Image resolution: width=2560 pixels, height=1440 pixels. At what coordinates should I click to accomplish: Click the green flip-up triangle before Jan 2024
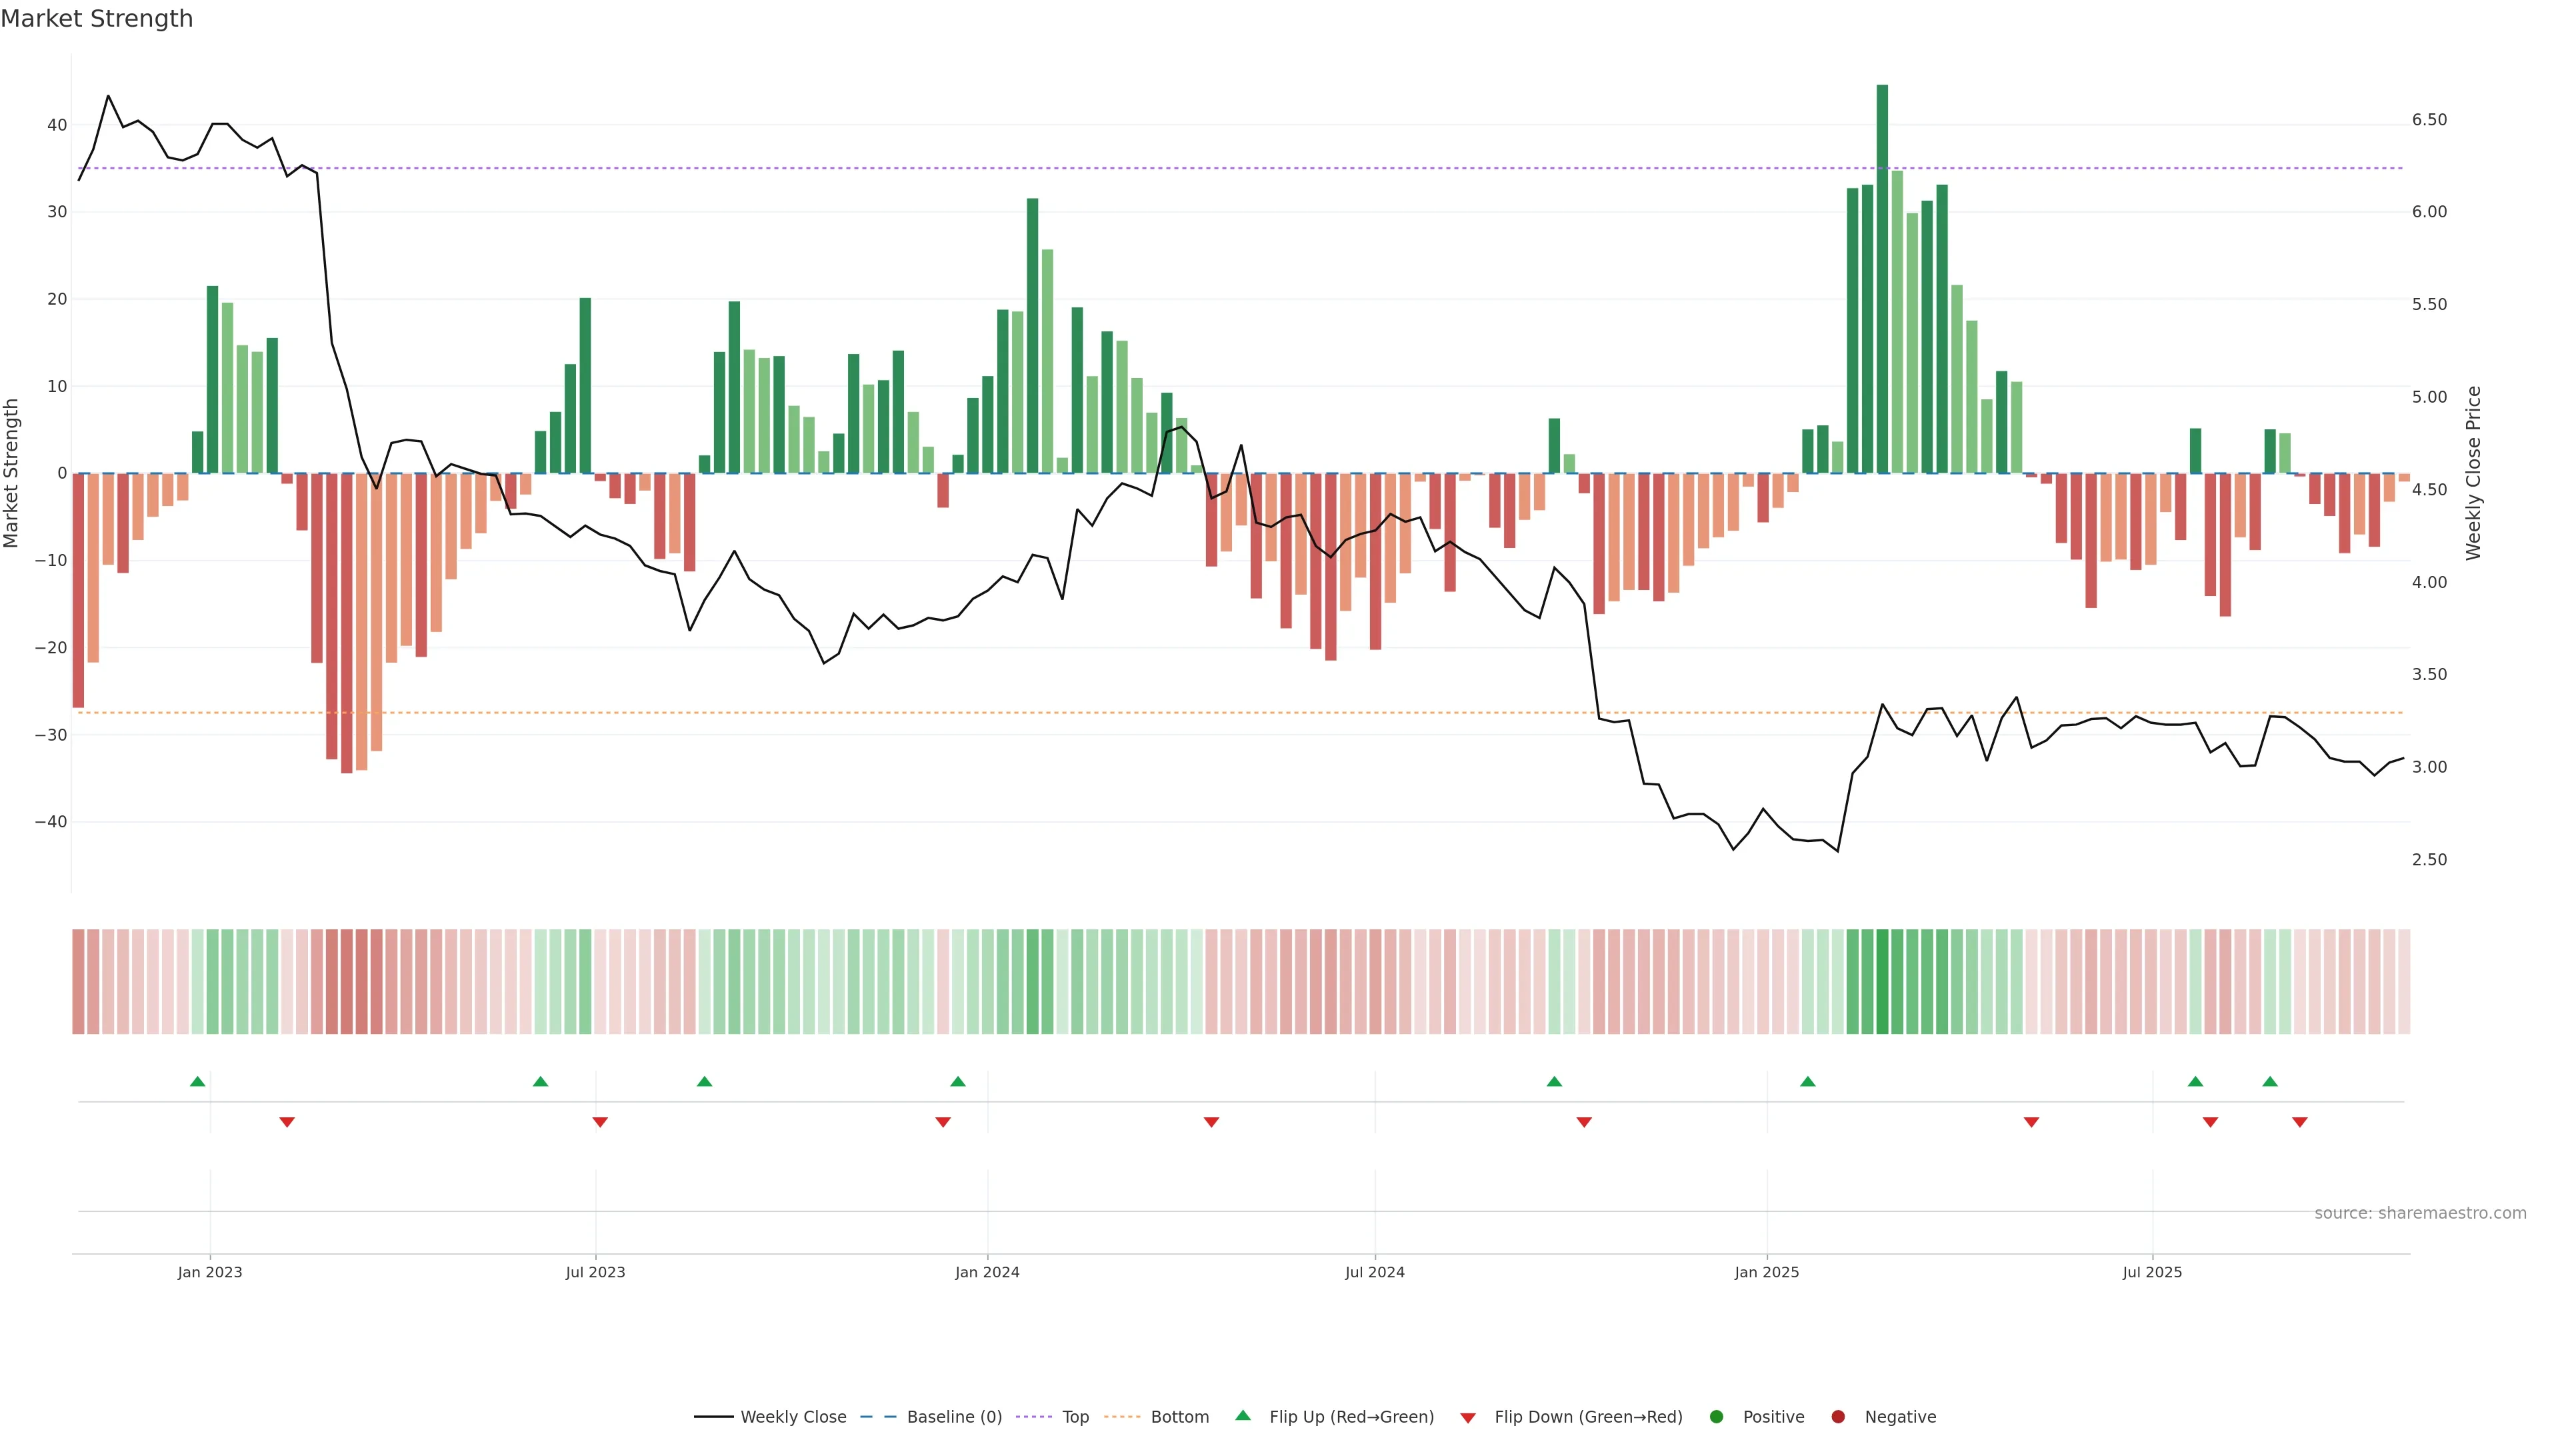[x=958, y=1081]
